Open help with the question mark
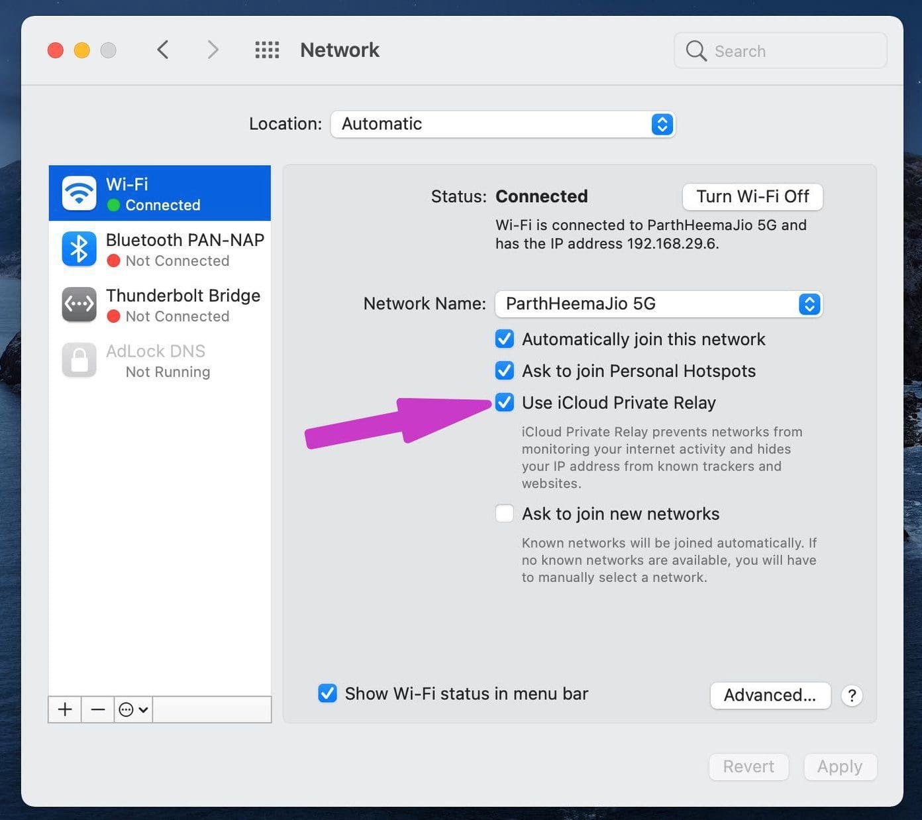The width and height of the screenshot is (922, 820). pyautogui.click(x=852, y=695)
